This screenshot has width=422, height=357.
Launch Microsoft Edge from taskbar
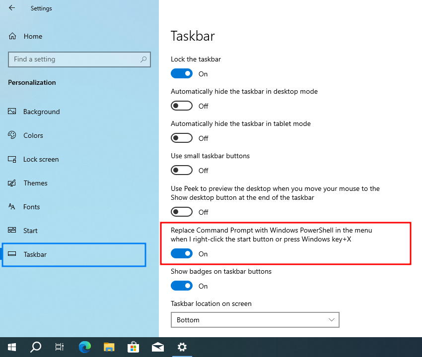click(85, 347)
